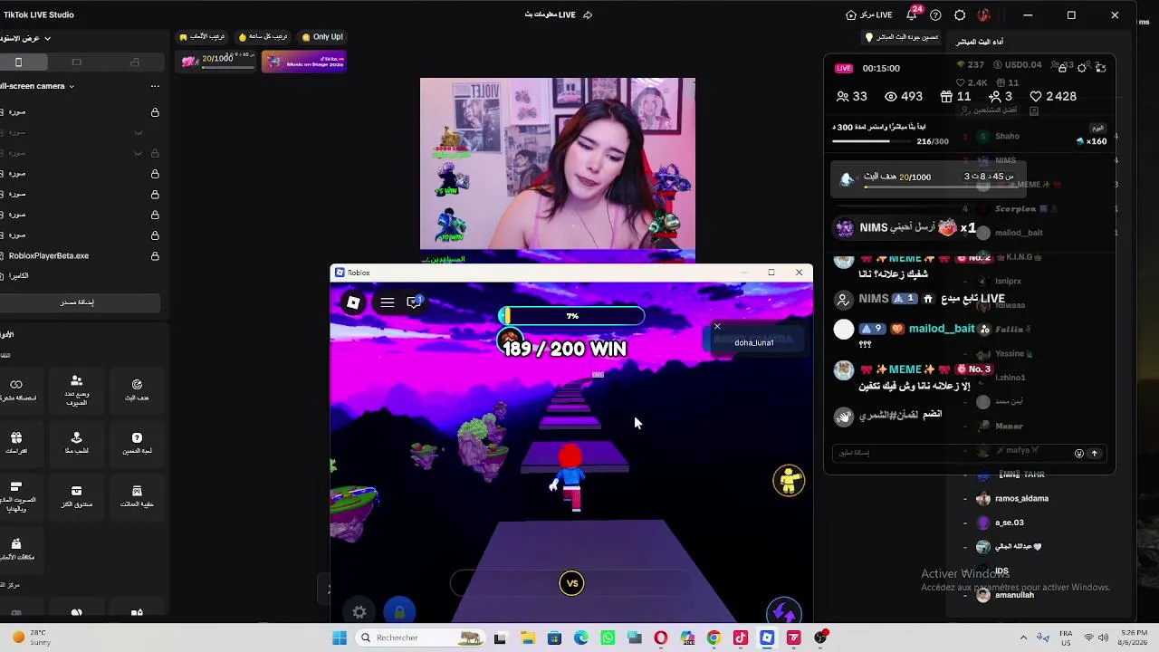This screenshot has width=1159, height=652.
Task: Open the guessing game question tile
Action: [137, 443]
